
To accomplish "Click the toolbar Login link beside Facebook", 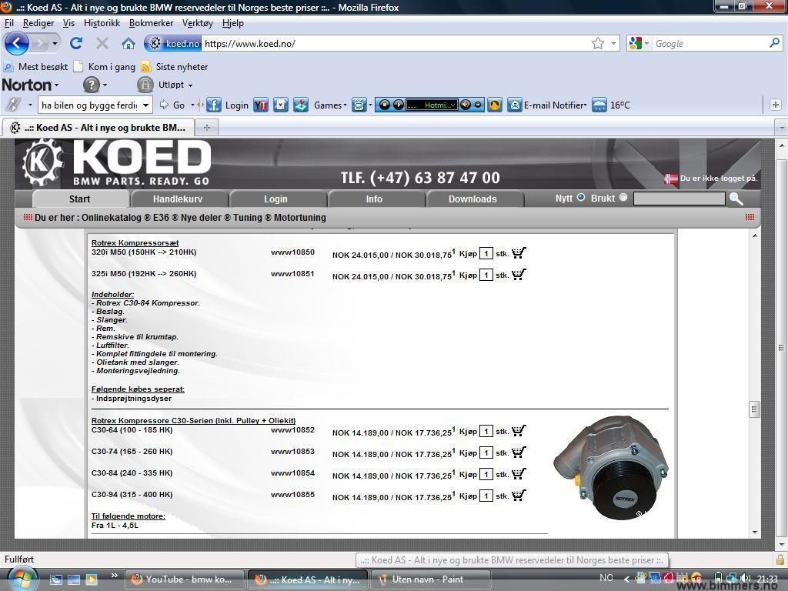I will point(237,105).
